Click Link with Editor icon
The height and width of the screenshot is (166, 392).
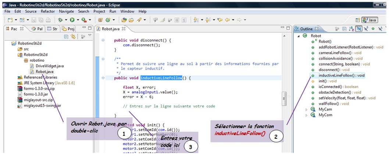[73, 36]
